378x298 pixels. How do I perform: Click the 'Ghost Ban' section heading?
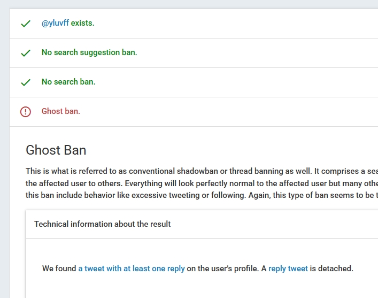click(x=56, y=150)
